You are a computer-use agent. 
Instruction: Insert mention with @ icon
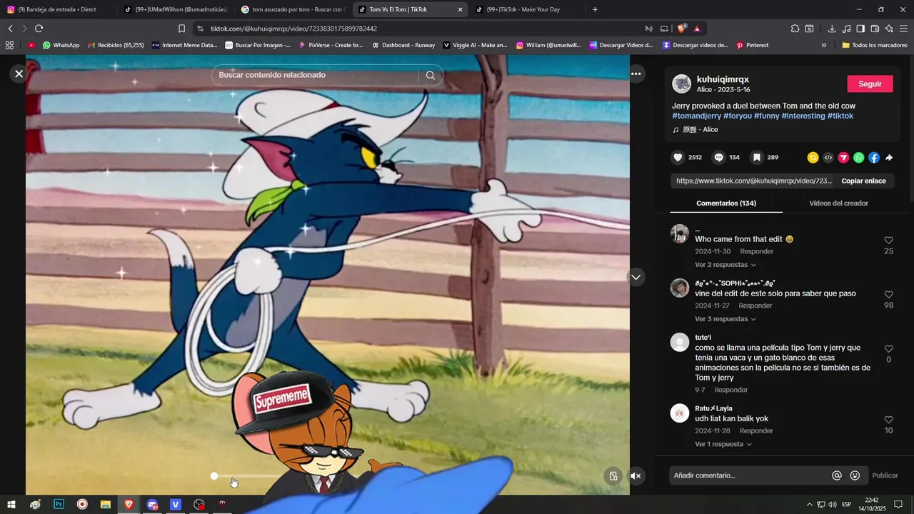pos(836,475)
